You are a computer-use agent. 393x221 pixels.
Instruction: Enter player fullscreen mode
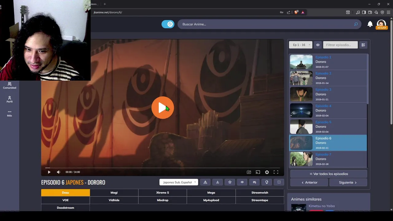coord(276,172)
